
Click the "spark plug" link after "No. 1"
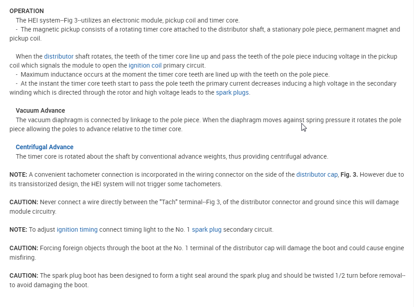[207, 229]
